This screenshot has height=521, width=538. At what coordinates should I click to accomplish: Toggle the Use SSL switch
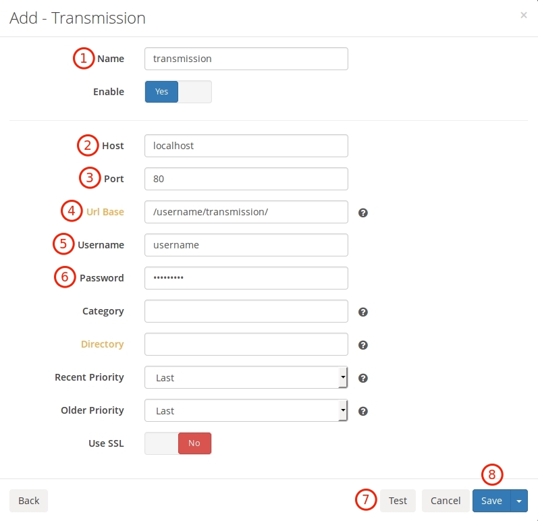[178, 443]
